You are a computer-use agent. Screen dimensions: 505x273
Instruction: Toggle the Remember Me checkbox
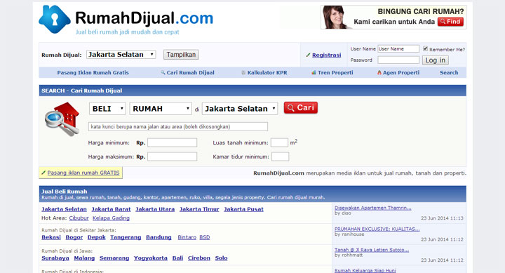(x=425, y=48)
